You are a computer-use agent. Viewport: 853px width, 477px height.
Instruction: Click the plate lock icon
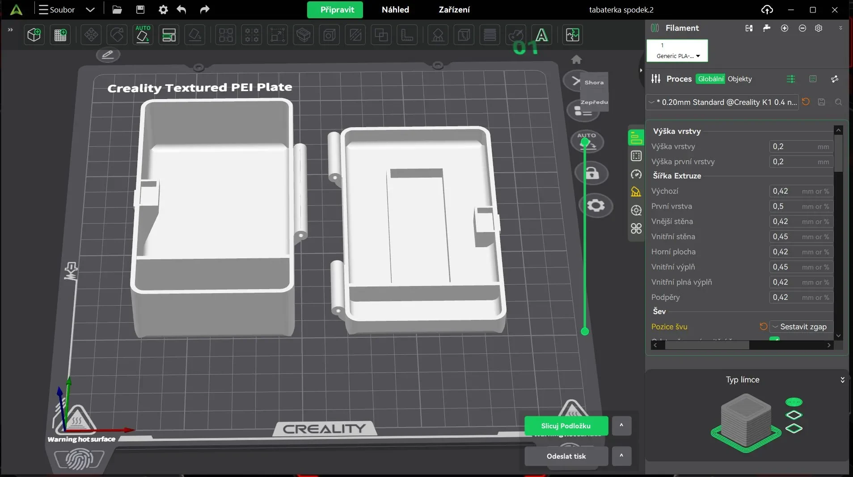(x=592, y=173)
